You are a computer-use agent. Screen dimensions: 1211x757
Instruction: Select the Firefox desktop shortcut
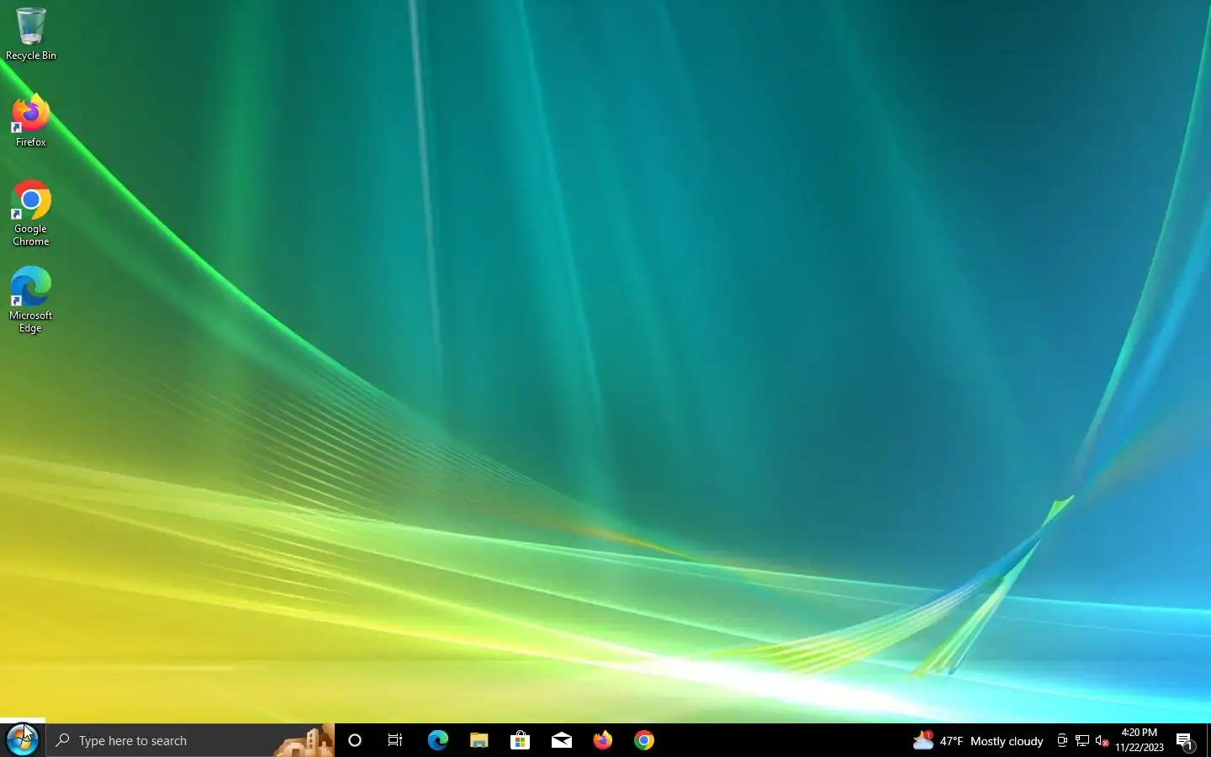coord(31,122)
